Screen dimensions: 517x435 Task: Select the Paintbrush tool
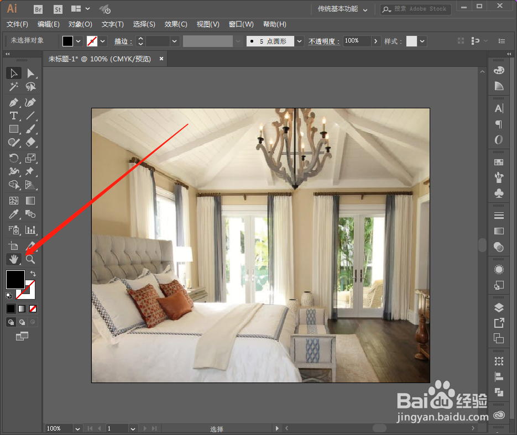pos(30,129)
